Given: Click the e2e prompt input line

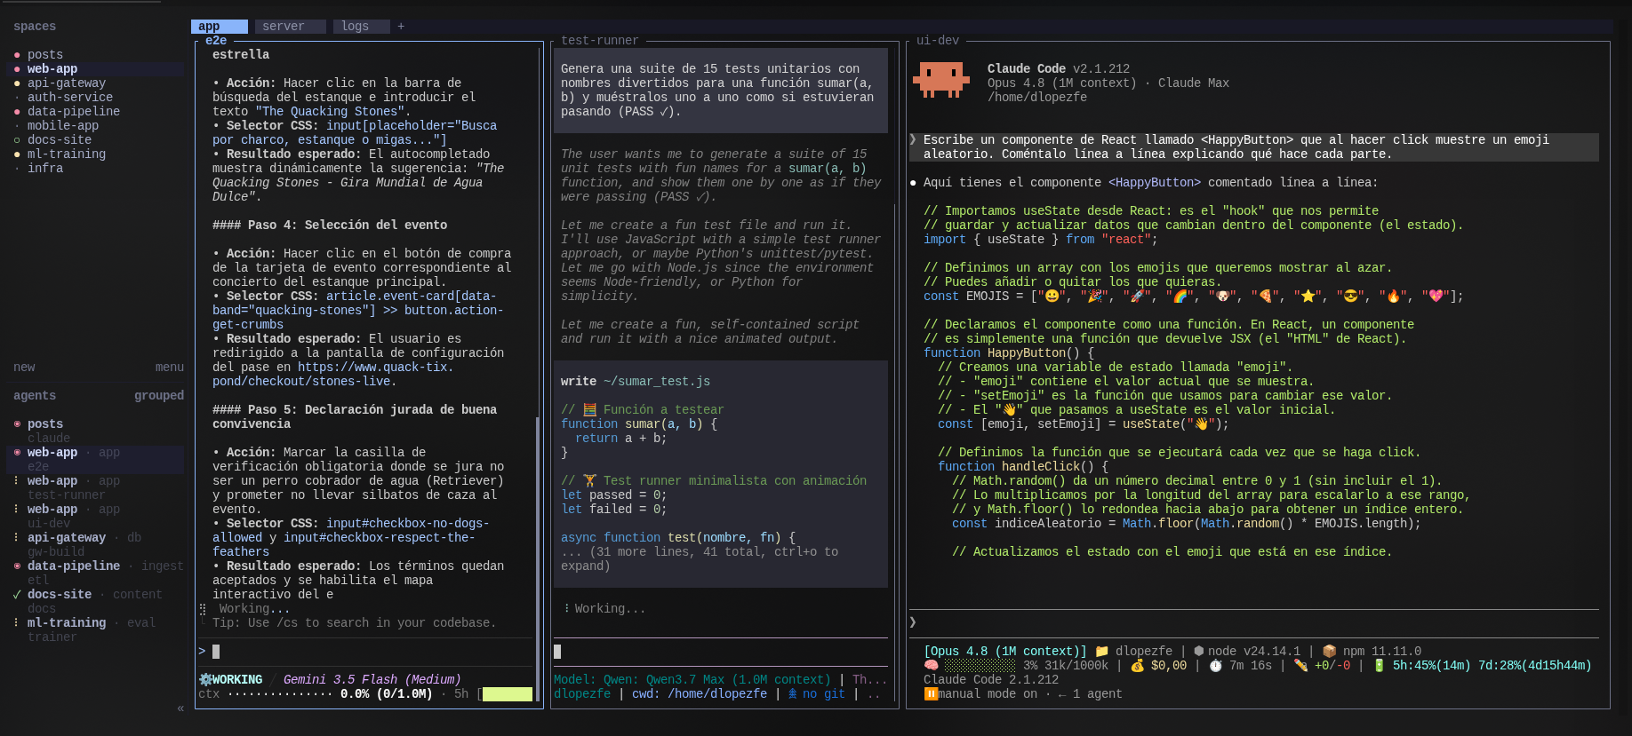Looking at the screenshot, I should point(365,652).
